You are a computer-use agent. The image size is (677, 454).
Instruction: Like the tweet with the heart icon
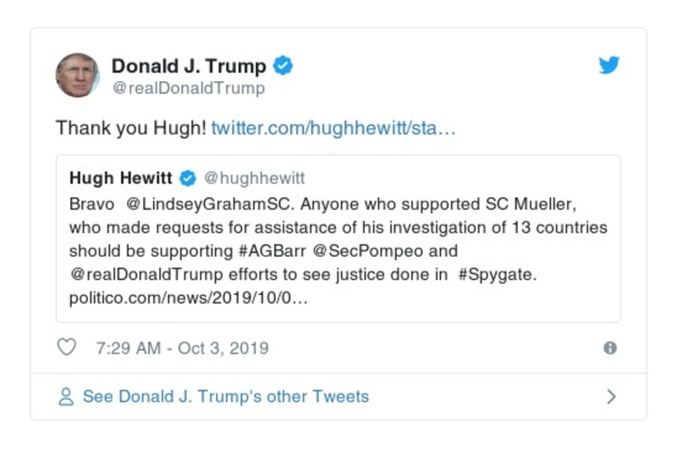[x=66, y=347]
